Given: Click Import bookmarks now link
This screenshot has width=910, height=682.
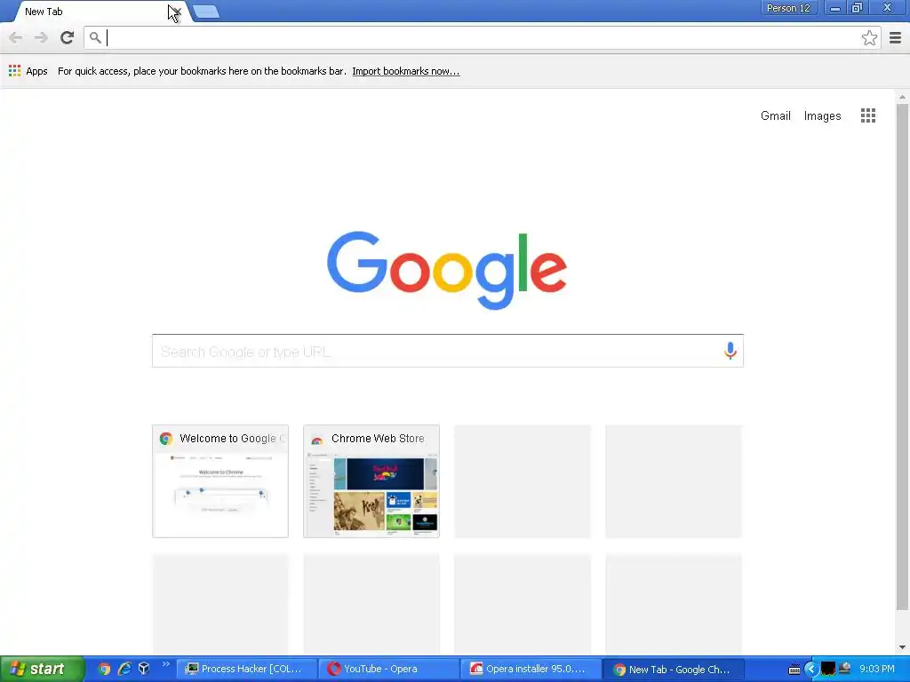Looking at the screenshot, I should tap(405, 71).
